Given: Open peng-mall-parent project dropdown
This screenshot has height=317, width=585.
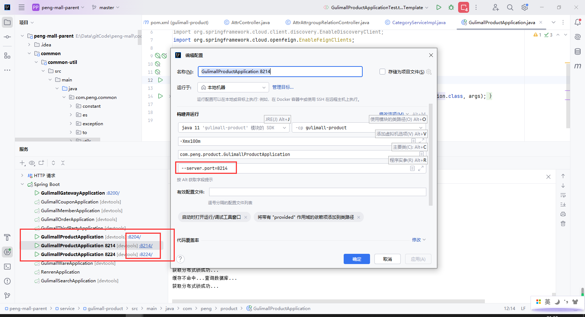Looking at the screenshot, I should [x=58, y=7].
